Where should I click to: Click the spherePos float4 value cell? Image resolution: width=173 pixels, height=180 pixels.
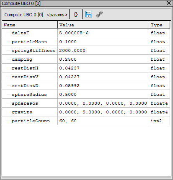click(103, 103)
